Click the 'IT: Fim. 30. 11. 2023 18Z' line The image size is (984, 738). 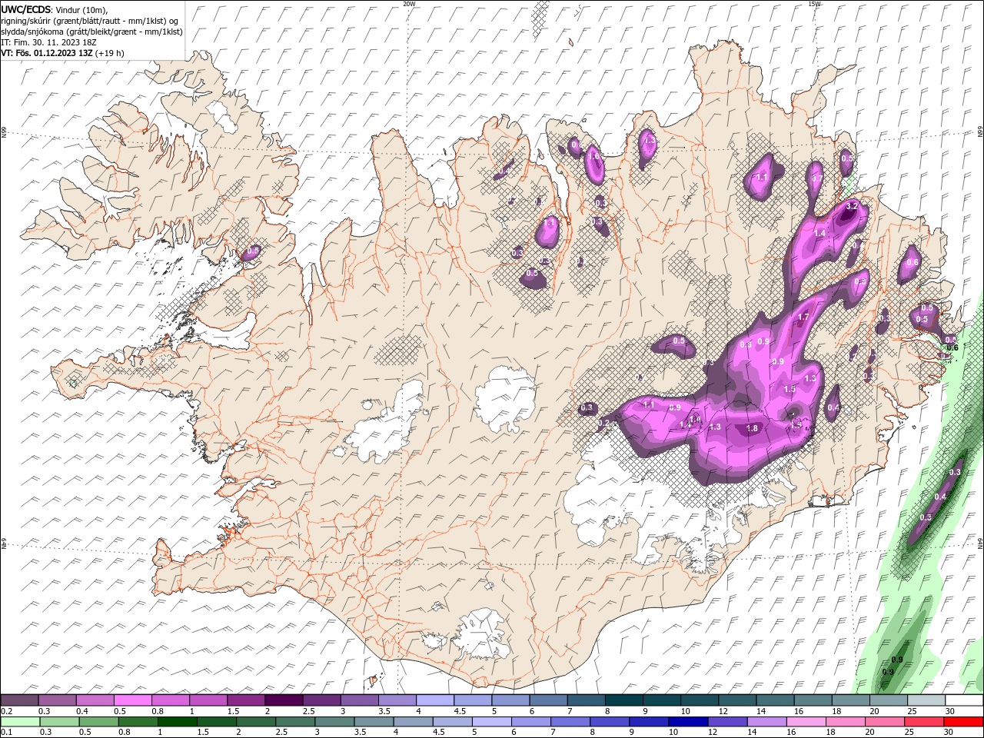tap(48, 42)
